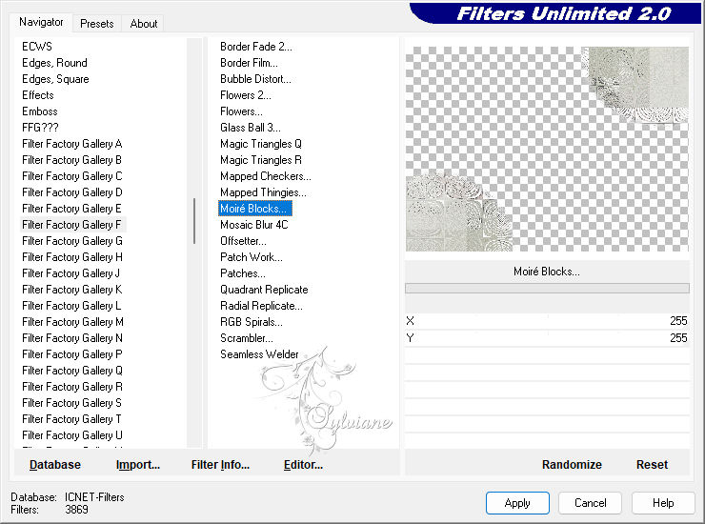Screen dimensions: 705x524
Task: Choose Border Fade 2... filter
Action: [x=256, y=47]
